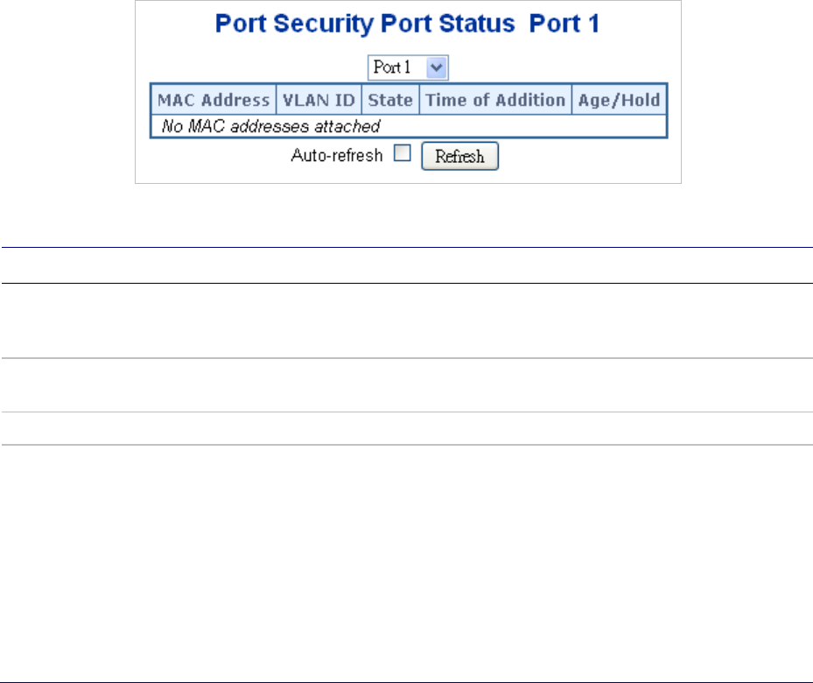The image size is (813, 683).
Task: Click the VLAN ID column header
Action: (x=319, y=100)
